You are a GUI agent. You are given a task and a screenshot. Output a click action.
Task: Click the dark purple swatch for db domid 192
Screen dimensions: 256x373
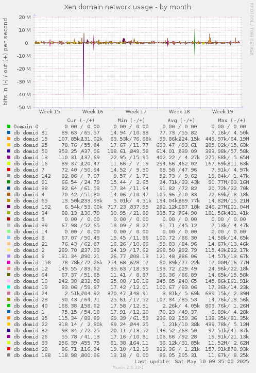(9, 207)
